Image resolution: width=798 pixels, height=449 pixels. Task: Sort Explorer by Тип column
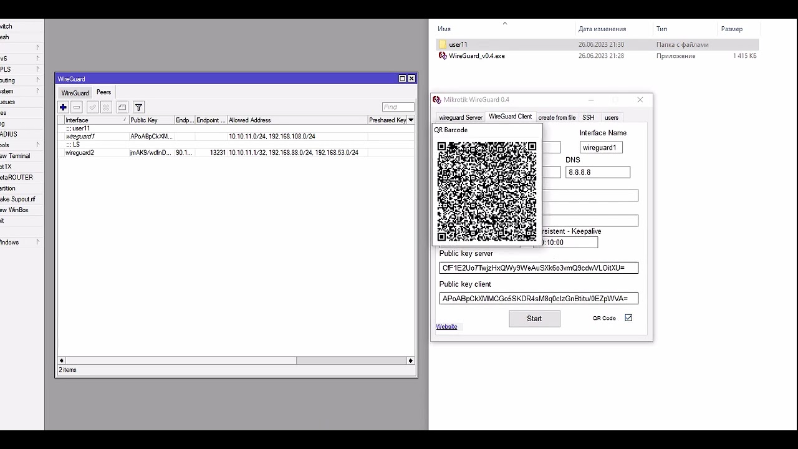[x=685, y=29]
